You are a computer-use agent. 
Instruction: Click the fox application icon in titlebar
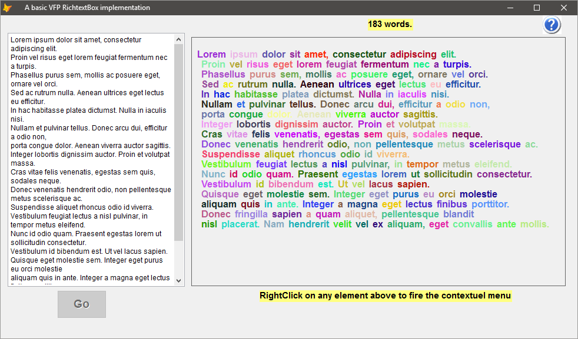9,8
